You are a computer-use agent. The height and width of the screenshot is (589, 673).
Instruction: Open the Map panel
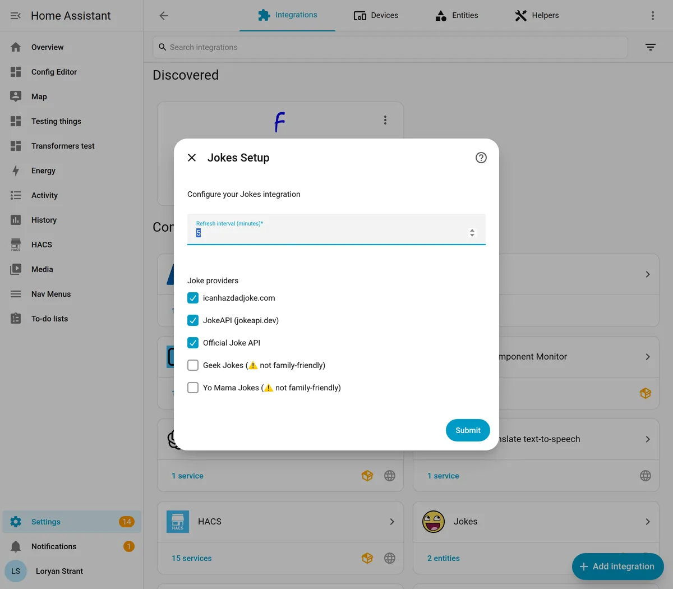(x=72, y=96)
